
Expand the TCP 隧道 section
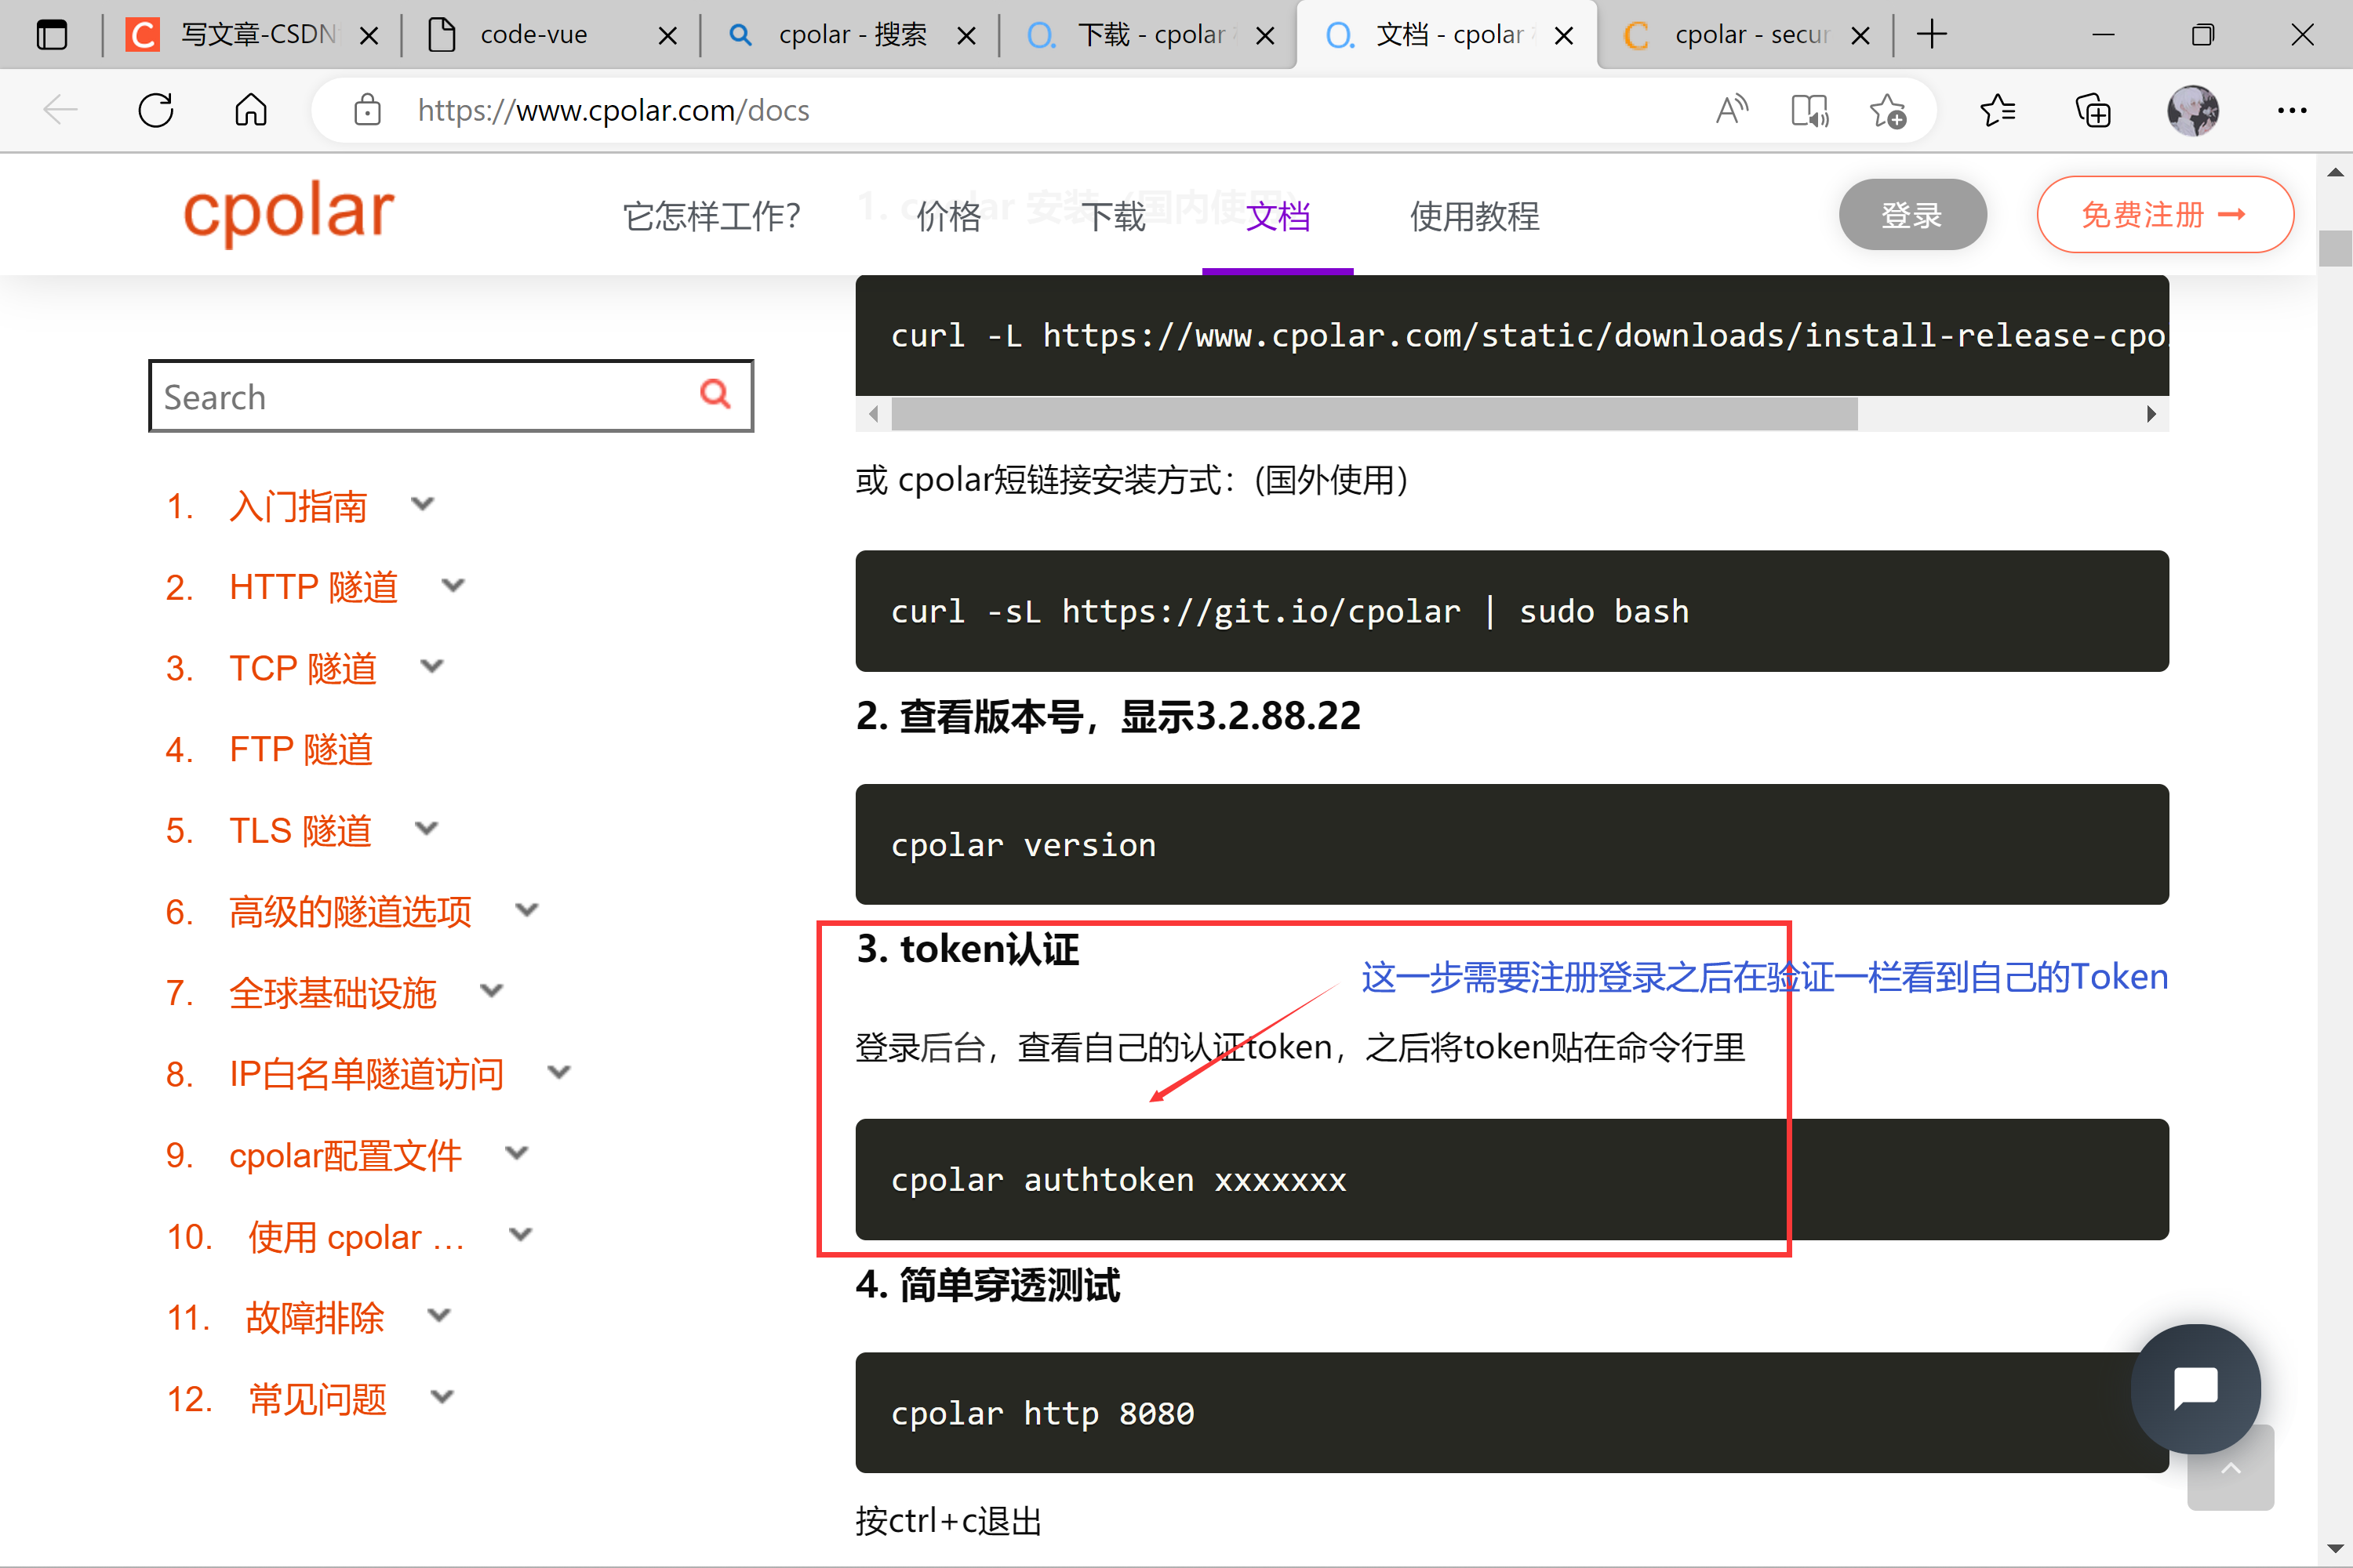tap(431, 666)
